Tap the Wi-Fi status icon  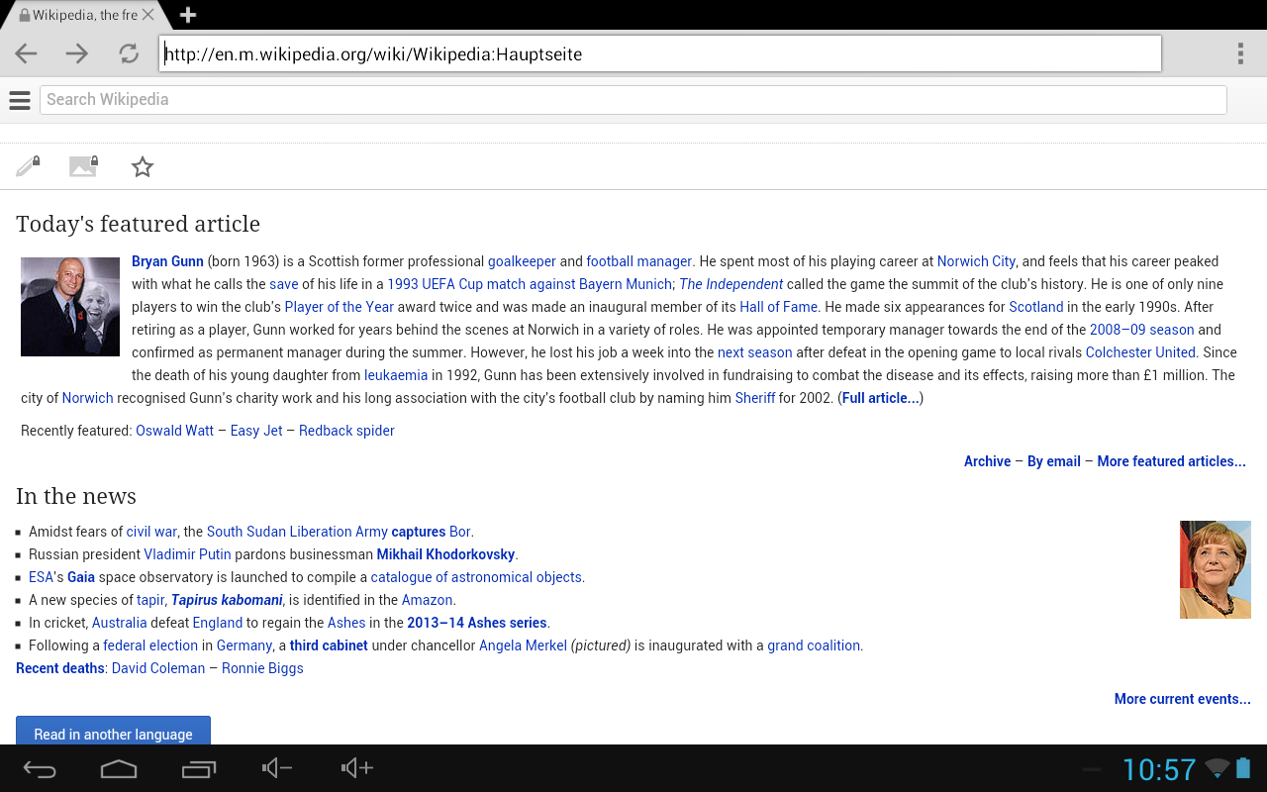point(1218,768)
